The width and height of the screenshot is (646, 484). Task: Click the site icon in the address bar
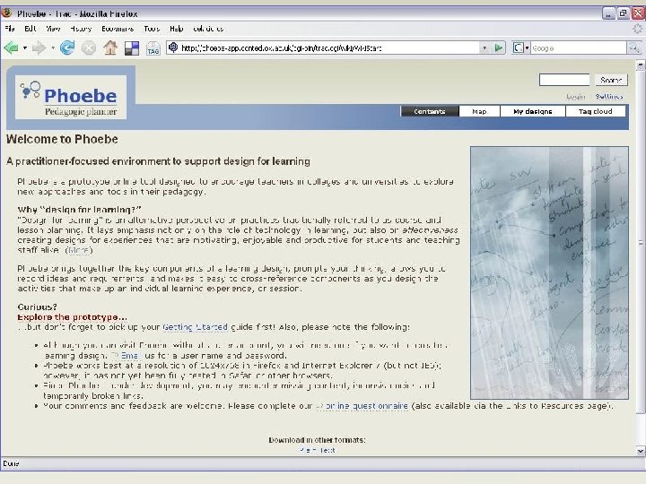point(173,48)
